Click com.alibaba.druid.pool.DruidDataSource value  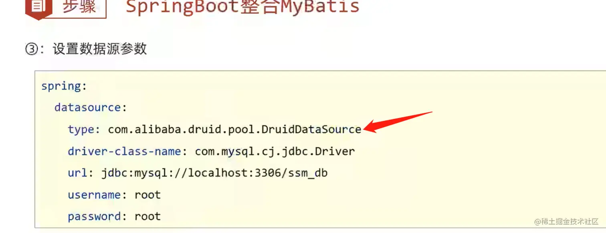pyautogui.click(x=235, y=129)
